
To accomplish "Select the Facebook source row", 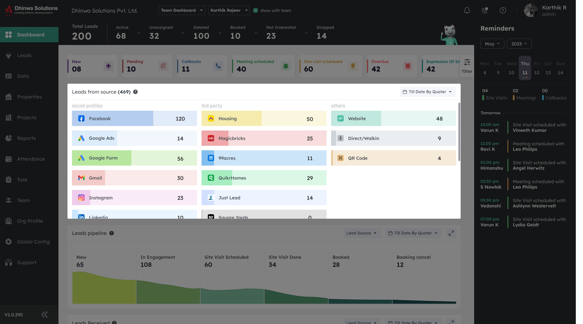I will coord(134,118).
